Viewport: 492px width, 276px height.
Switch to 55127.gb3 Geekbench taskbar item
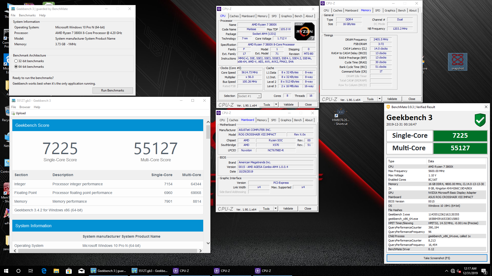coord(150,271)
